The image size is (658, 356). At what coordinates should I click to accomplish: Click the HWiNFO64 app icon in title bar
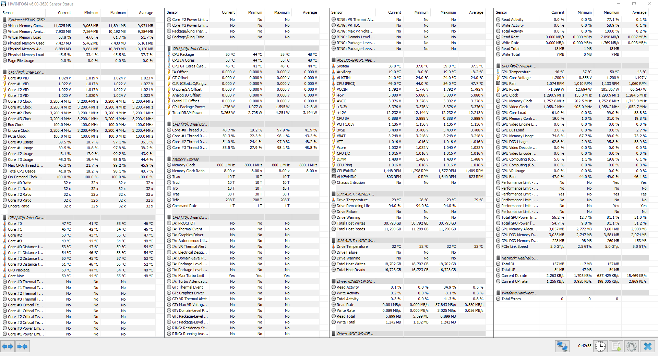(3, 4)
